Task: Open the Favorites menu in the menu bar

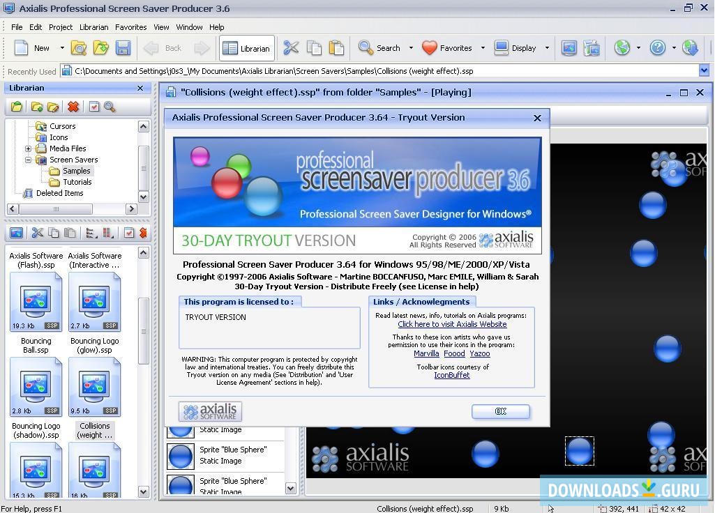Action: pos(130,27)
